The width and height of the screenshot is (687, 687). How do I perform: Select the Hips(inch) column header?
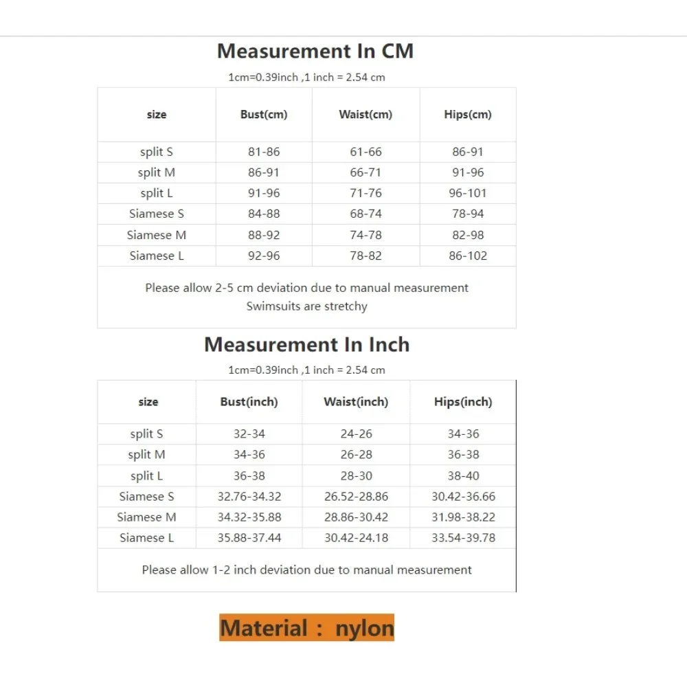(x=463, y=402)
